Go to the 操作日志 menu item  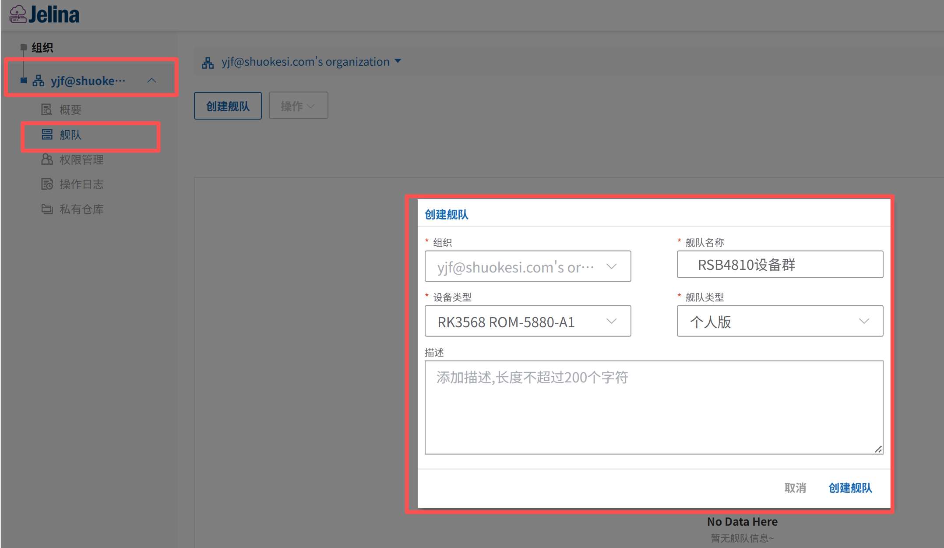point(81,184)
